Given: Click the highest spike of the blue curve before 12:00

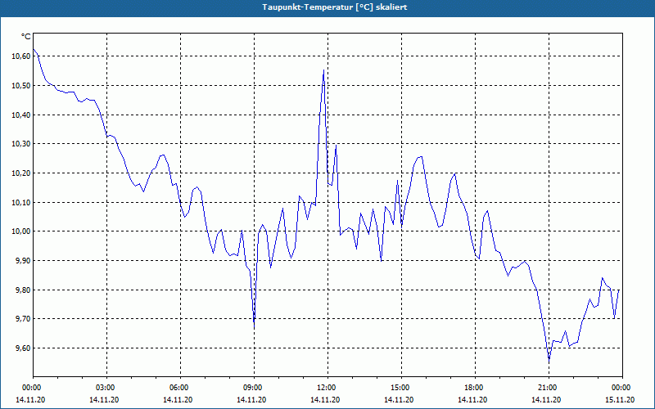Looking at the screenshot, I should pyautogui.click(x=323, y=70).
